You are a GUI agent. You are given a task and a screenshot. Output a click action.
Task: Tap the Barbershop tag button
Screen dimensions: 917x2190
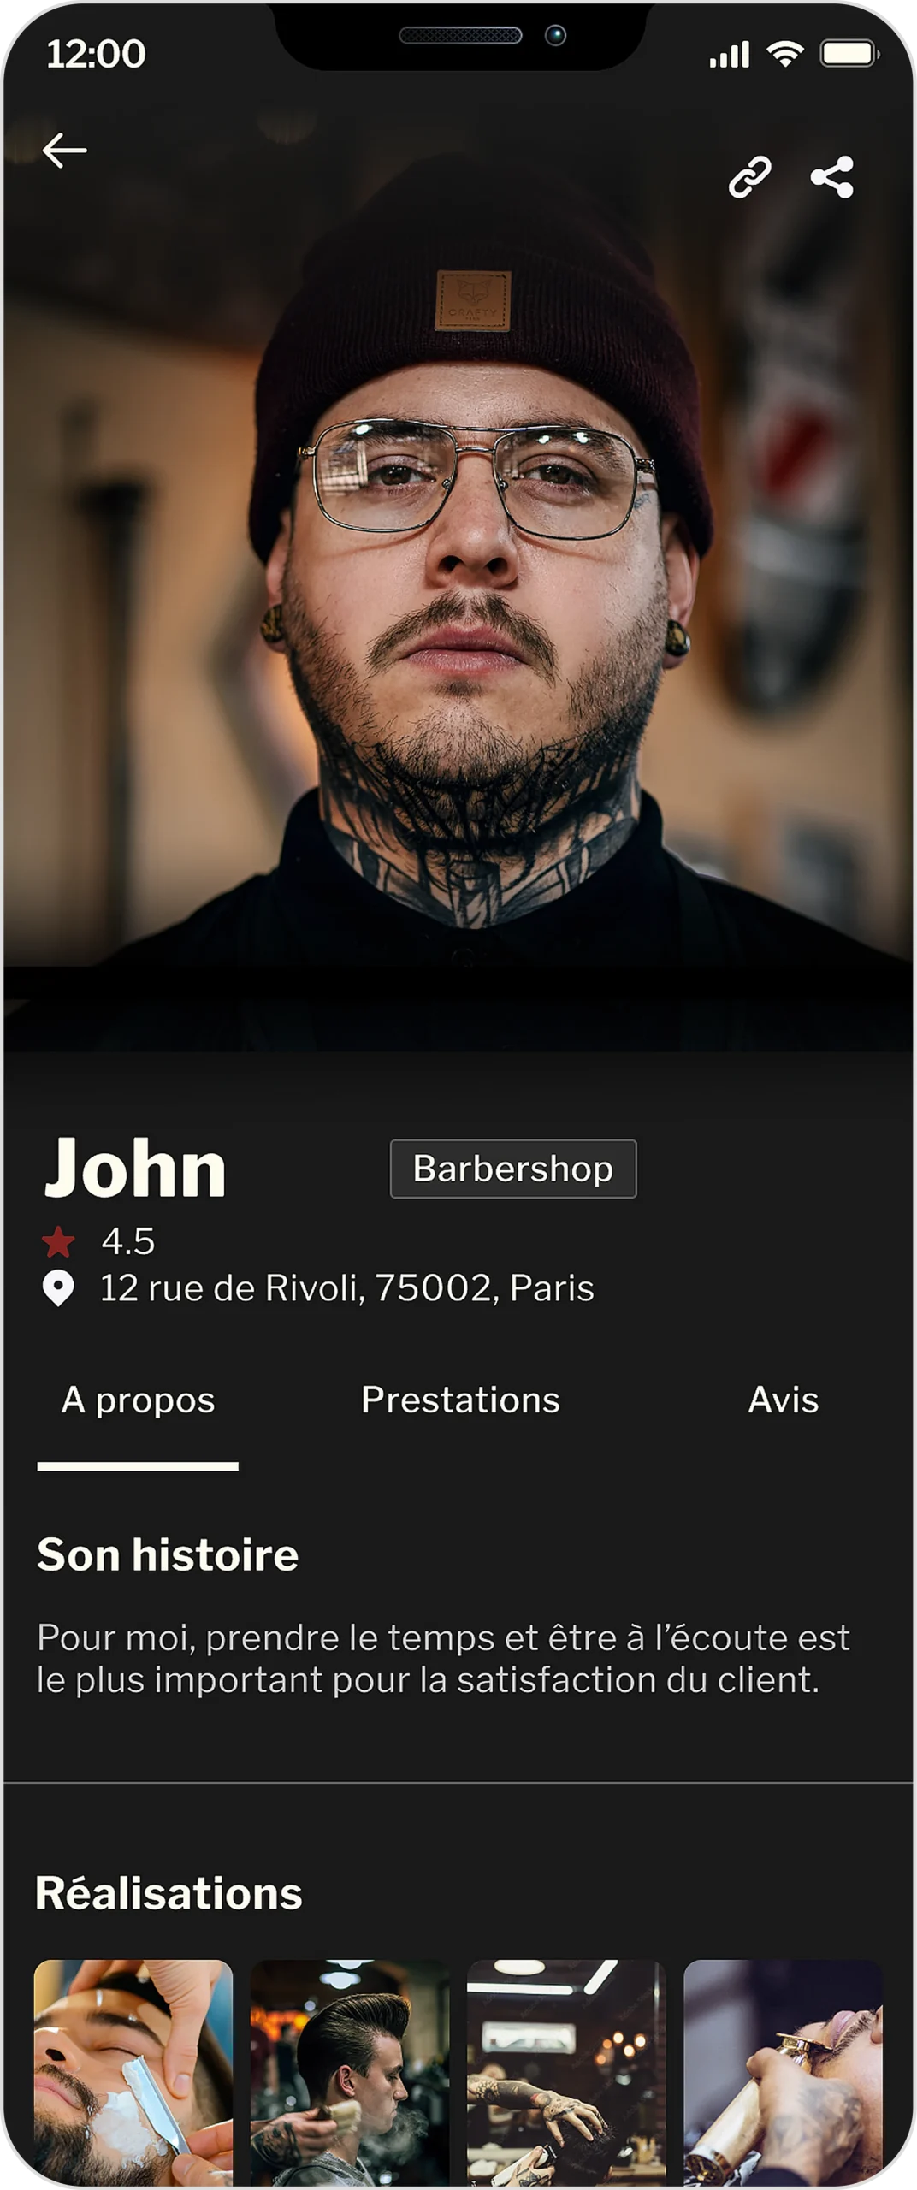click(513, 1169)
